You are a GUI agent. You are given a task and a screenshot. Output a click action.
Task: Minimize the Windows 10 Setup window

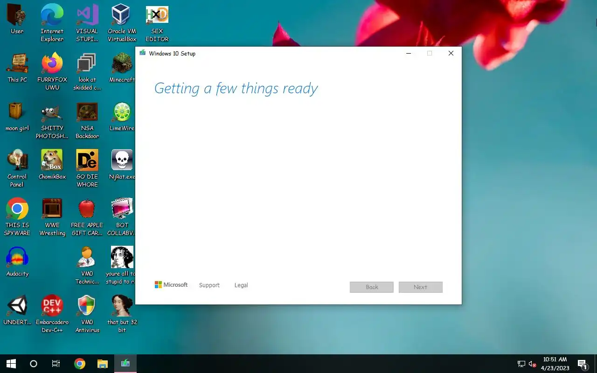[x=409, y=53]
